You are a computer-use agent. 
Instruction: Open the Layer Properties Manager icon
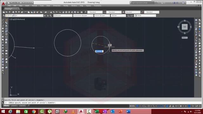click(4, 16)
